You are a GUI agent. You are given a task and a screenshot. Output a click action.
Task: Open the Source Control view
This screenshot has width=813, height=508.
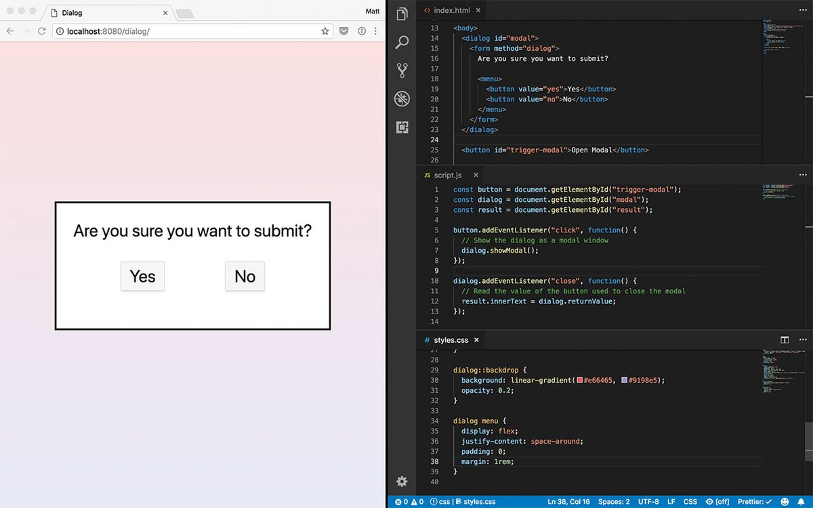(x=402, y=70)
